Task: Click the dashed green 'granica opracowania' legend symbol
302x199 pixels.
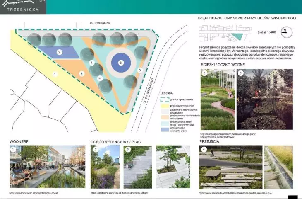Action: (x=165, y=99)
